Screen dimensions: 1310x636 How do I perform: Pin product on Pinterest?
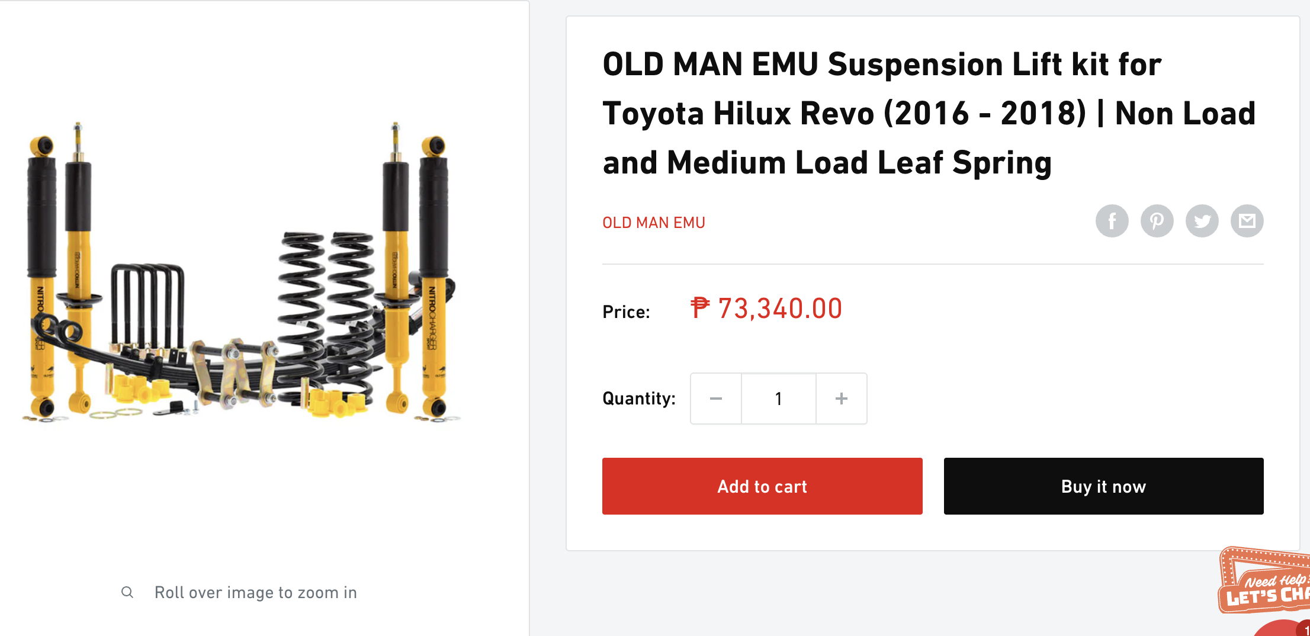click(x=1157, y=221)
